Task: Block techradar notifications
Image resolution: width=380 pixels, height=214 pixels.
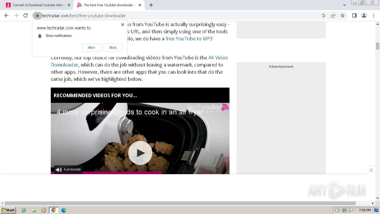Action: [113, 48]
